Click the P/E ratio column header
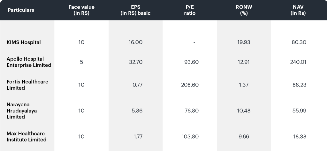The height and width of the screenshot is (151, 327). coord(190,10)
